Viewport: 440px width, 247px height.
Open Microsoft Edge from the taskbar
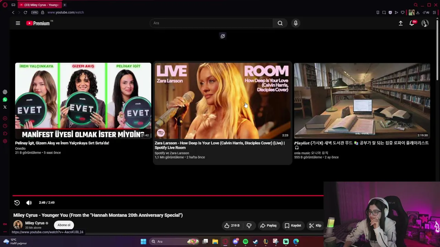pyautogui.click(x=296, y=242)
